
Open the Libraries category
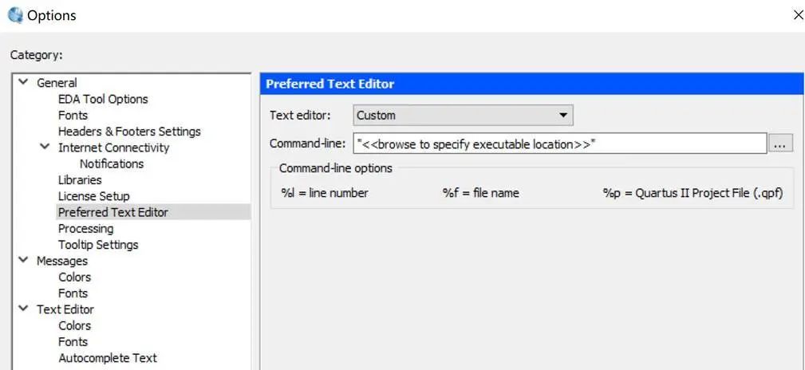click(80, 180)
